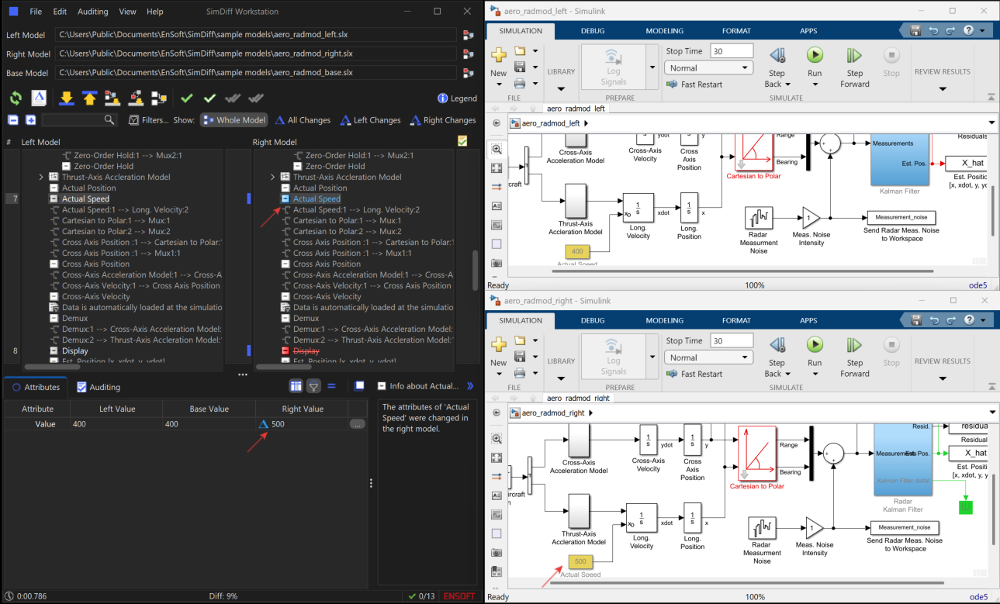1000x604 pixels.
Task: Open the DEBUG tab in left Simulink window
Action: [x=592, y=31]
